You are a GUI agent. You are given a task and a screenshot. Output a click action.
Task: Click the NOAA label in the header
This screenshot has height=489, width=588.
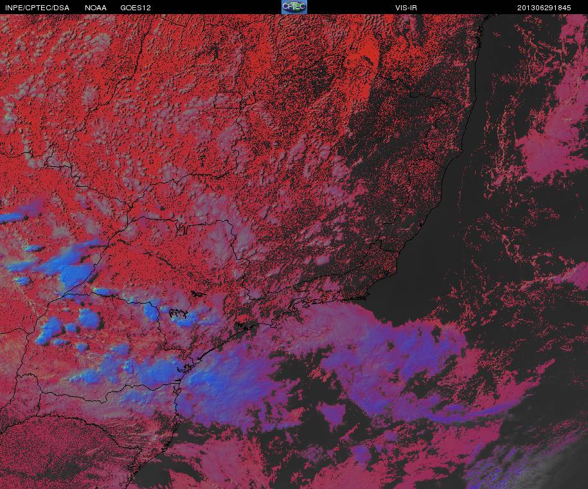[x=96, y=8]
